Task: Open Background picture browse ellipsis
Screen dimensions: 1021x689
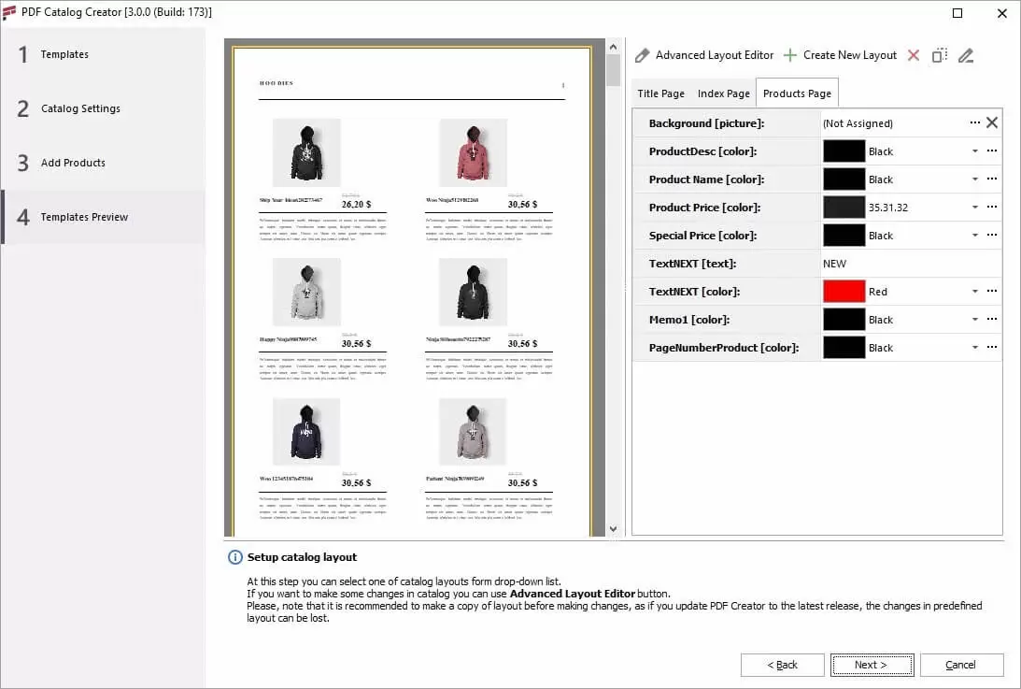Action: pyautogui.click(x=974, y=122)
